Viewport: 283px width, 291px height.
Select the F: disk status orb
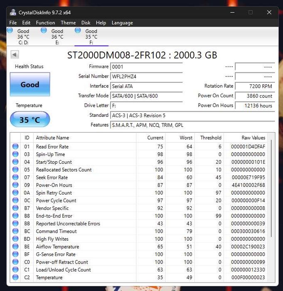pos(78,30)
